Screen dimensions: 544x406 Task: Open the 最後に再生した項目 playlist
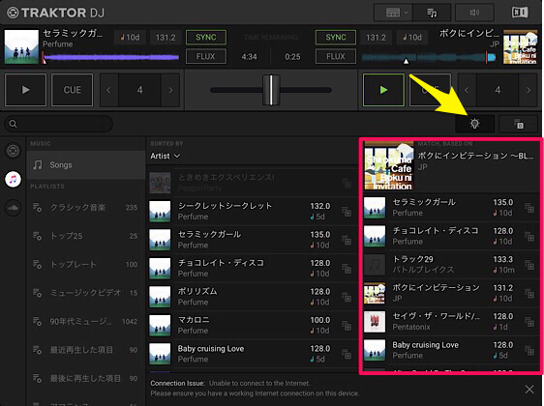point(86,378)
